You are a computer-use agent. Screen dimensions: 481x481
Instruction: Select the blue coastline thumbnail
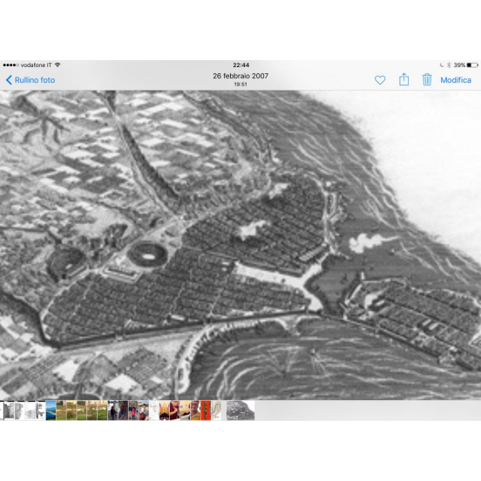pos(51,410)
